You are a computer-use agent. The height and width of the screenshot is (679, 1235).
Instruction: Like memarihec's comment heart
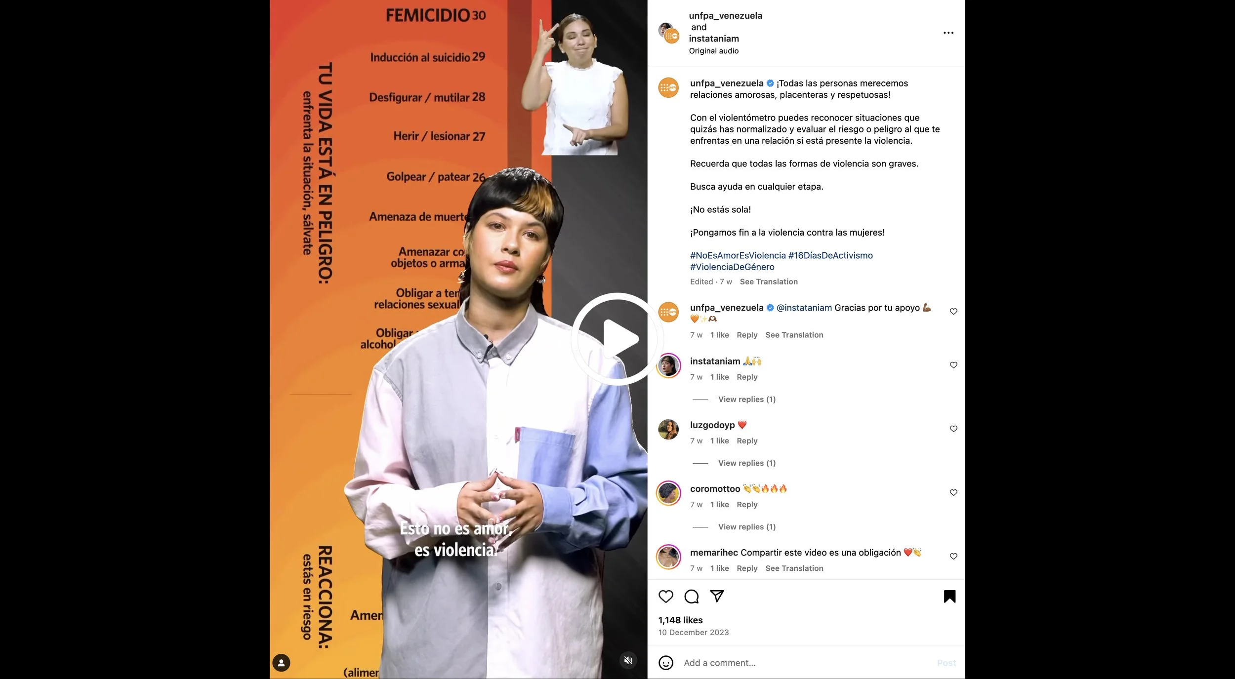click(953, 556)
